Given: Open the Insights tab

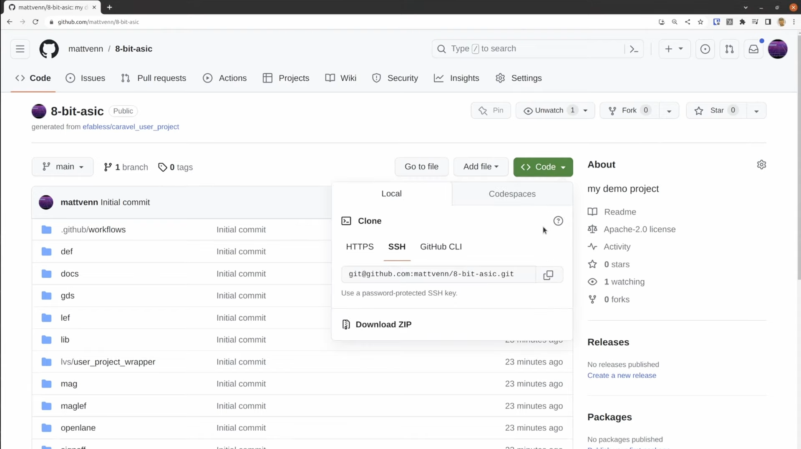Looking at the screenshot, I should (457, 78).
